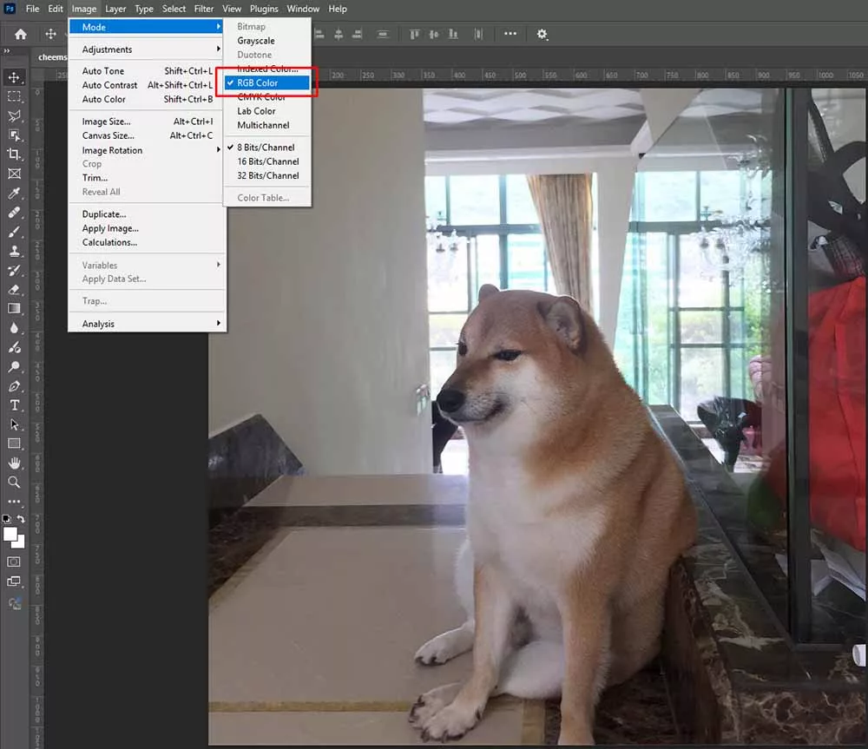The width and height of the screenshot is (868, 749).
Task: Select the Move tool
Action: pyautogui.click(x=14, y=76)
